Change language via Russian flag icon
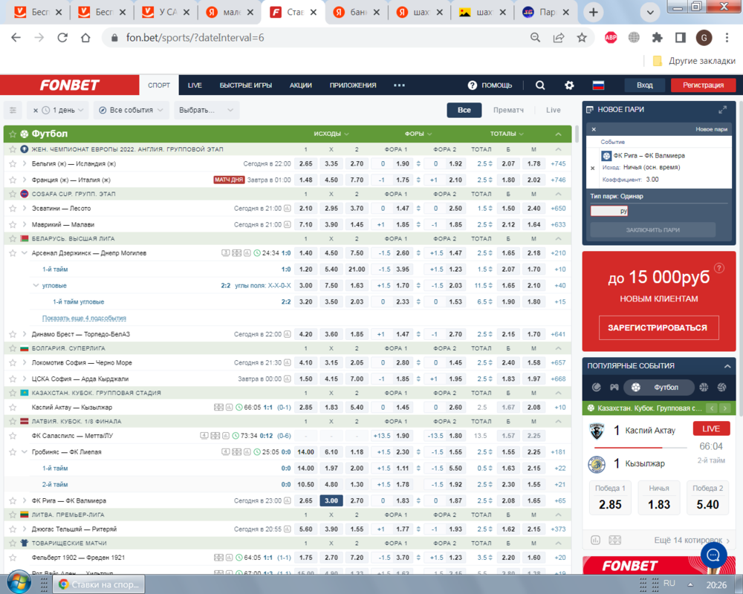Viewport: 743px width, 594px height. (x=598, y=85)
